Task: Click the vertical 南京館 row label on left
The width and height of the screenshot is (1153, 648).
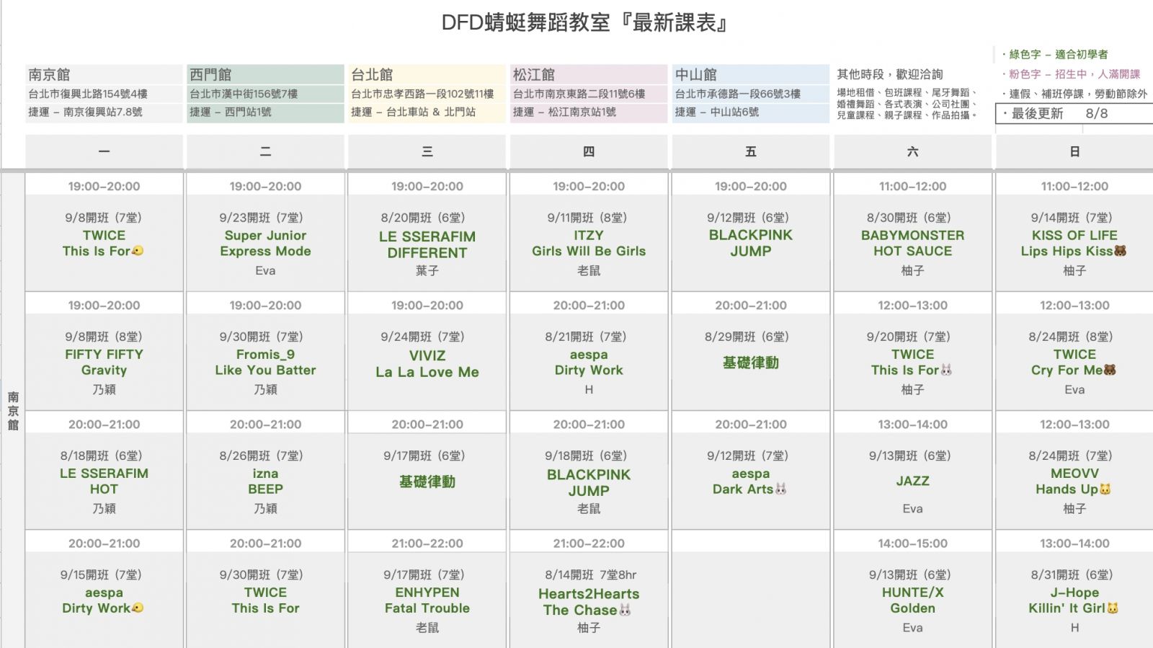Action: point(14,411)
